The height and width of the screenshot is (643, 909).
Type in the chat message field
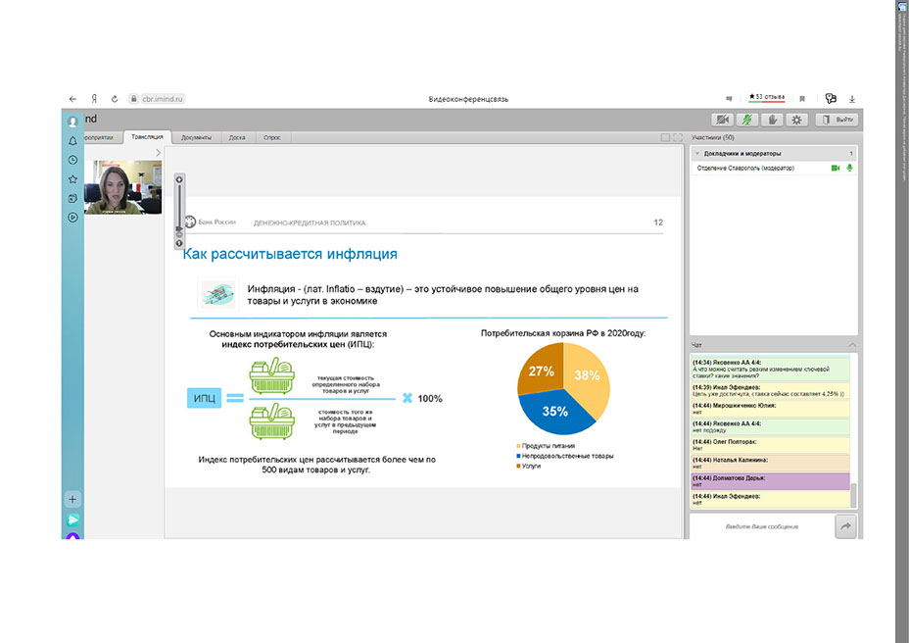(x=761, y=526)
